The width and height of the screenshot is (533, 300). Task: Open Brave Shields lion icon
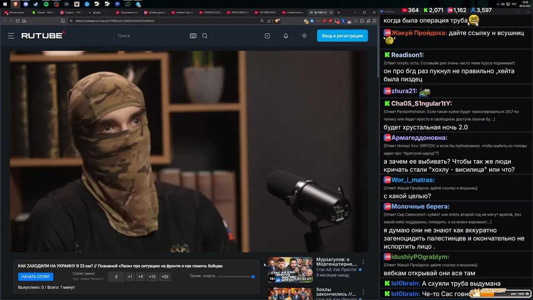coord(277,21)
